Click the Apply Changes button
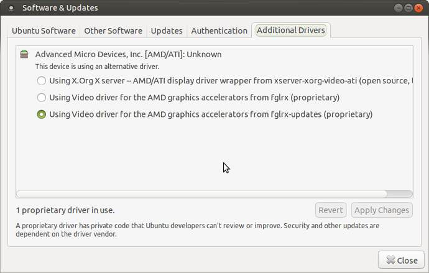This screenshot has height=273, width=429. click(382, 210)
